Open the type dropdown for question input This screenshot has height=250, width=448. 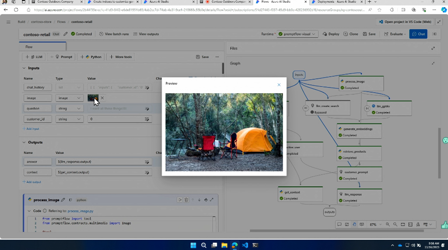69,108
